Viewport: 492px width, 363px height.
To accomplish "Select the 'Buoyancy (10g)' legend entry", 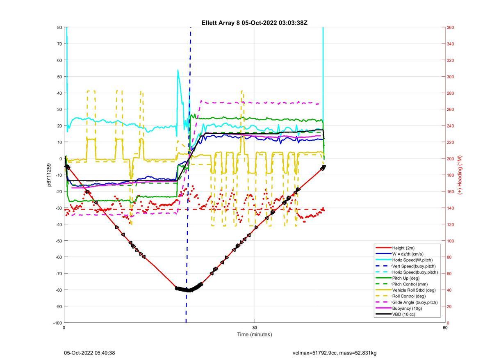I will click(x=407, y=308).
